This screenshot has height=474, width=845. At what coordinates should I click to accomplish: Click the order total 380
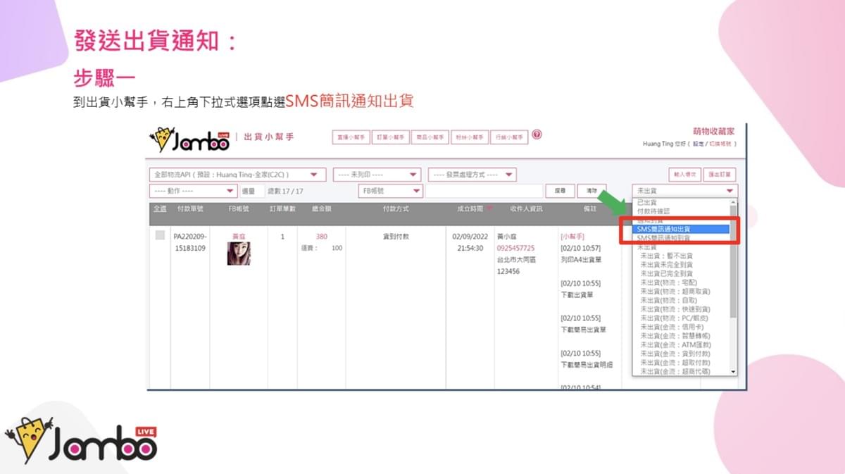tap(321, 237)
